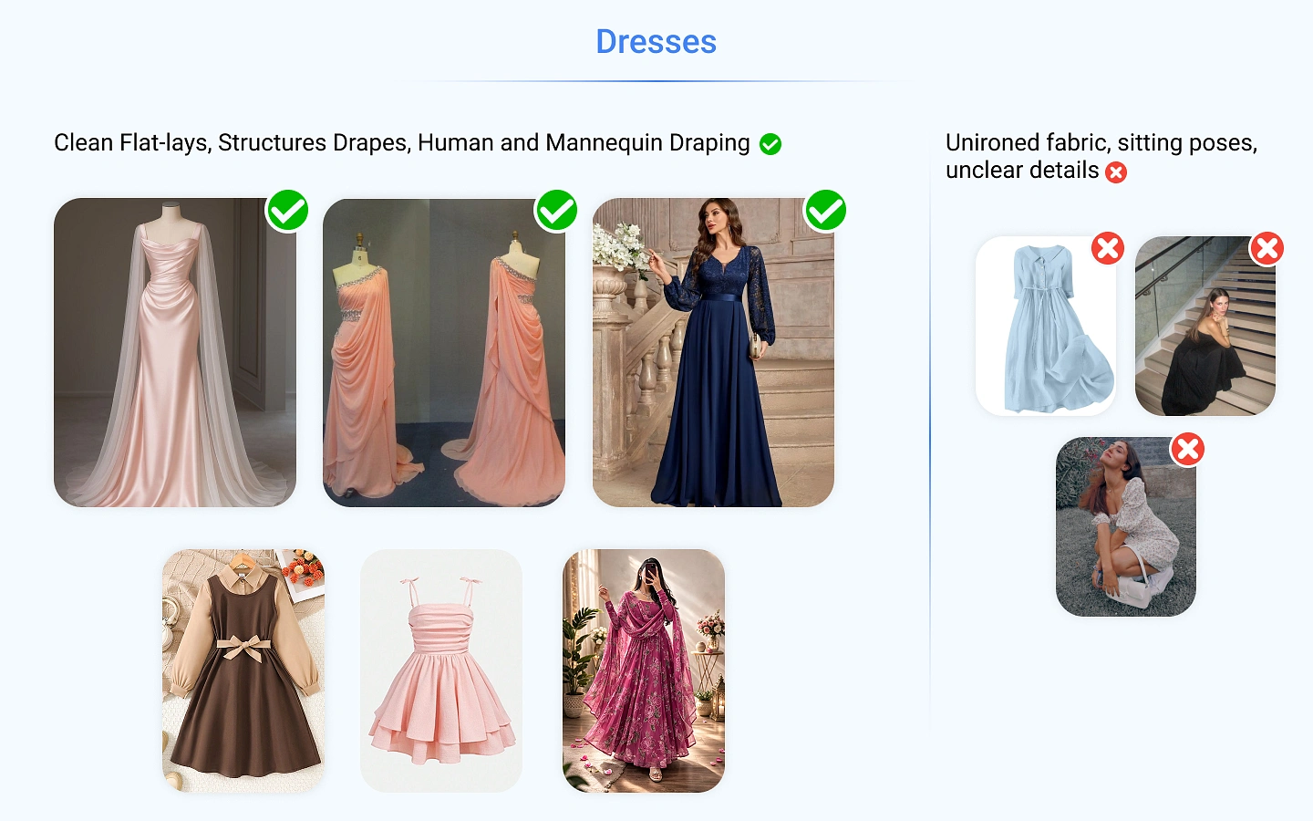Image resolution: width=1313 pixels, height=821 pixels.
Task: Click the green checkmark on pink satin gown
Action: 287,211
